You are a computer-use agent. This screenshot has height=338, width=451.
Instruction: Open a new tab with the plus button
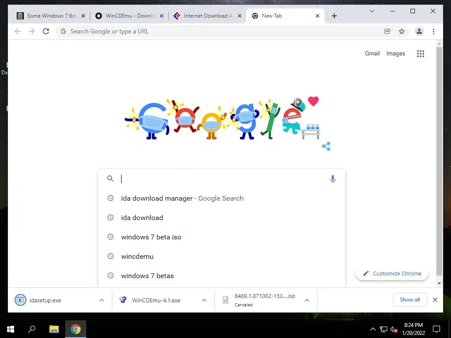[334, 16]
